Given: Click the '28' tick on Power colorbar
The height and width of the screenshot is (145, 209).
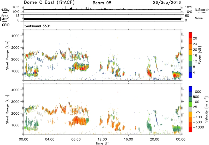Looking at the screenshot, I should (x=195, y=38).
